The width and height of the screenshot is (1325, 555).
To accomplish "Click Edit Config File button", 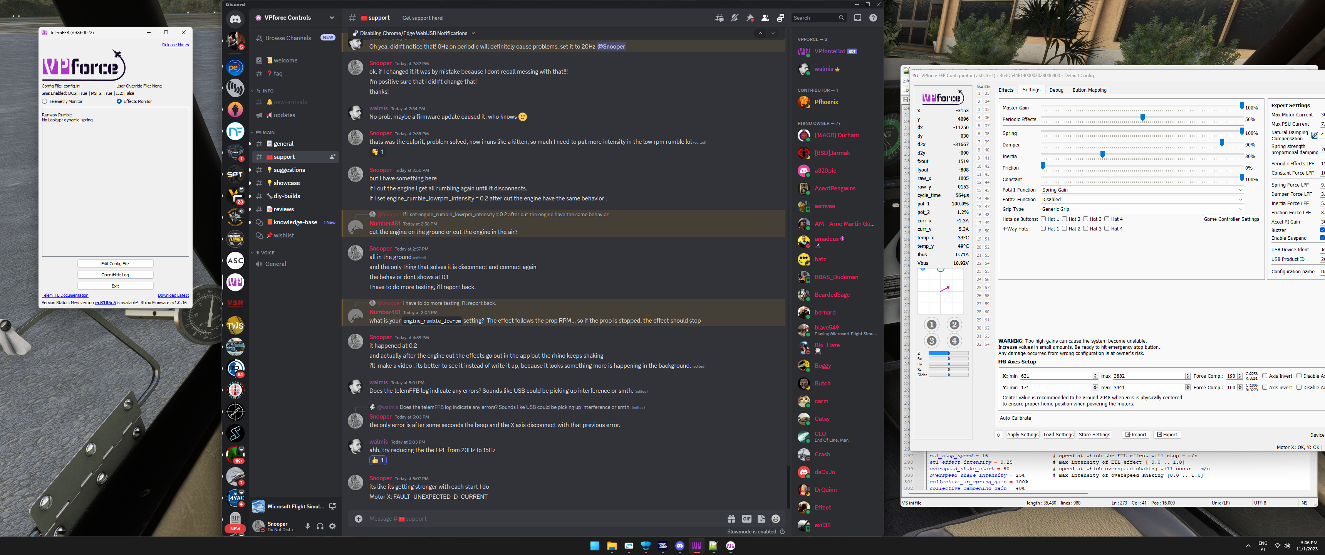I will coord(115,264).
